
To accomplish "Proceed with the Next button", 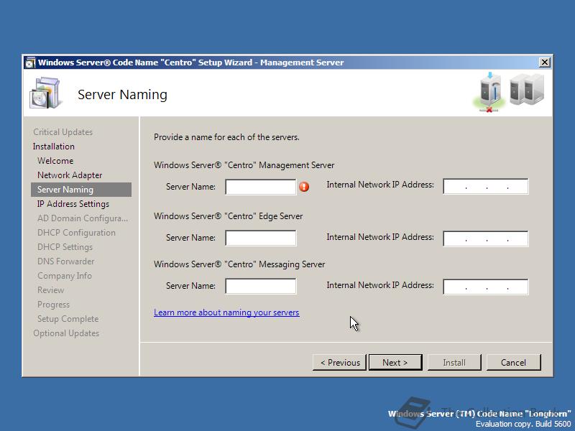I will (x=395, y=363).
